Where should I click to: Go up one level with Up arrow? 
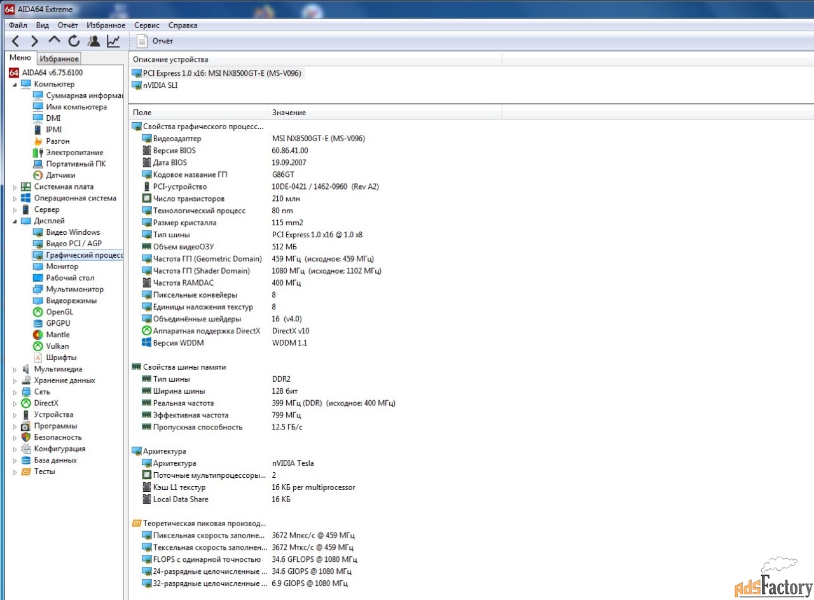click(x=55, y=41)
